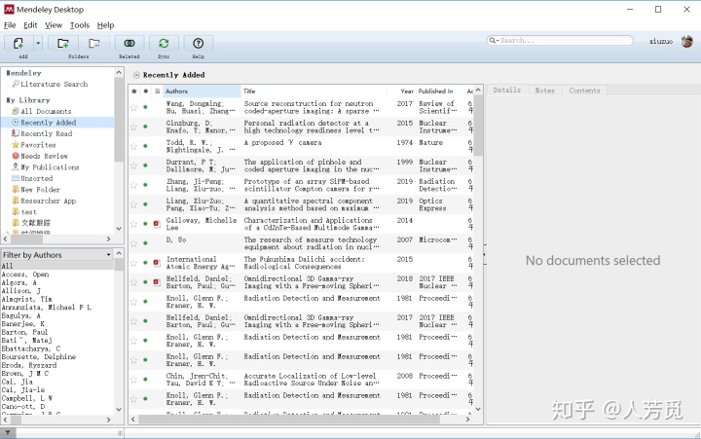Toggle read dot for International Atomic Energy paper
Image resolution: width=701 pixels, height=439 pixels.
pyautogui.click(x=145, y=263)
